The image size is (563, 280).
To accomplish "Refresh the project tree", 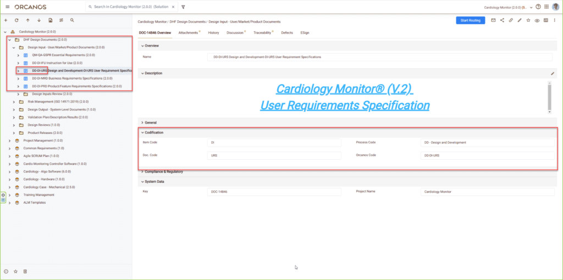I will pos(16,20).
